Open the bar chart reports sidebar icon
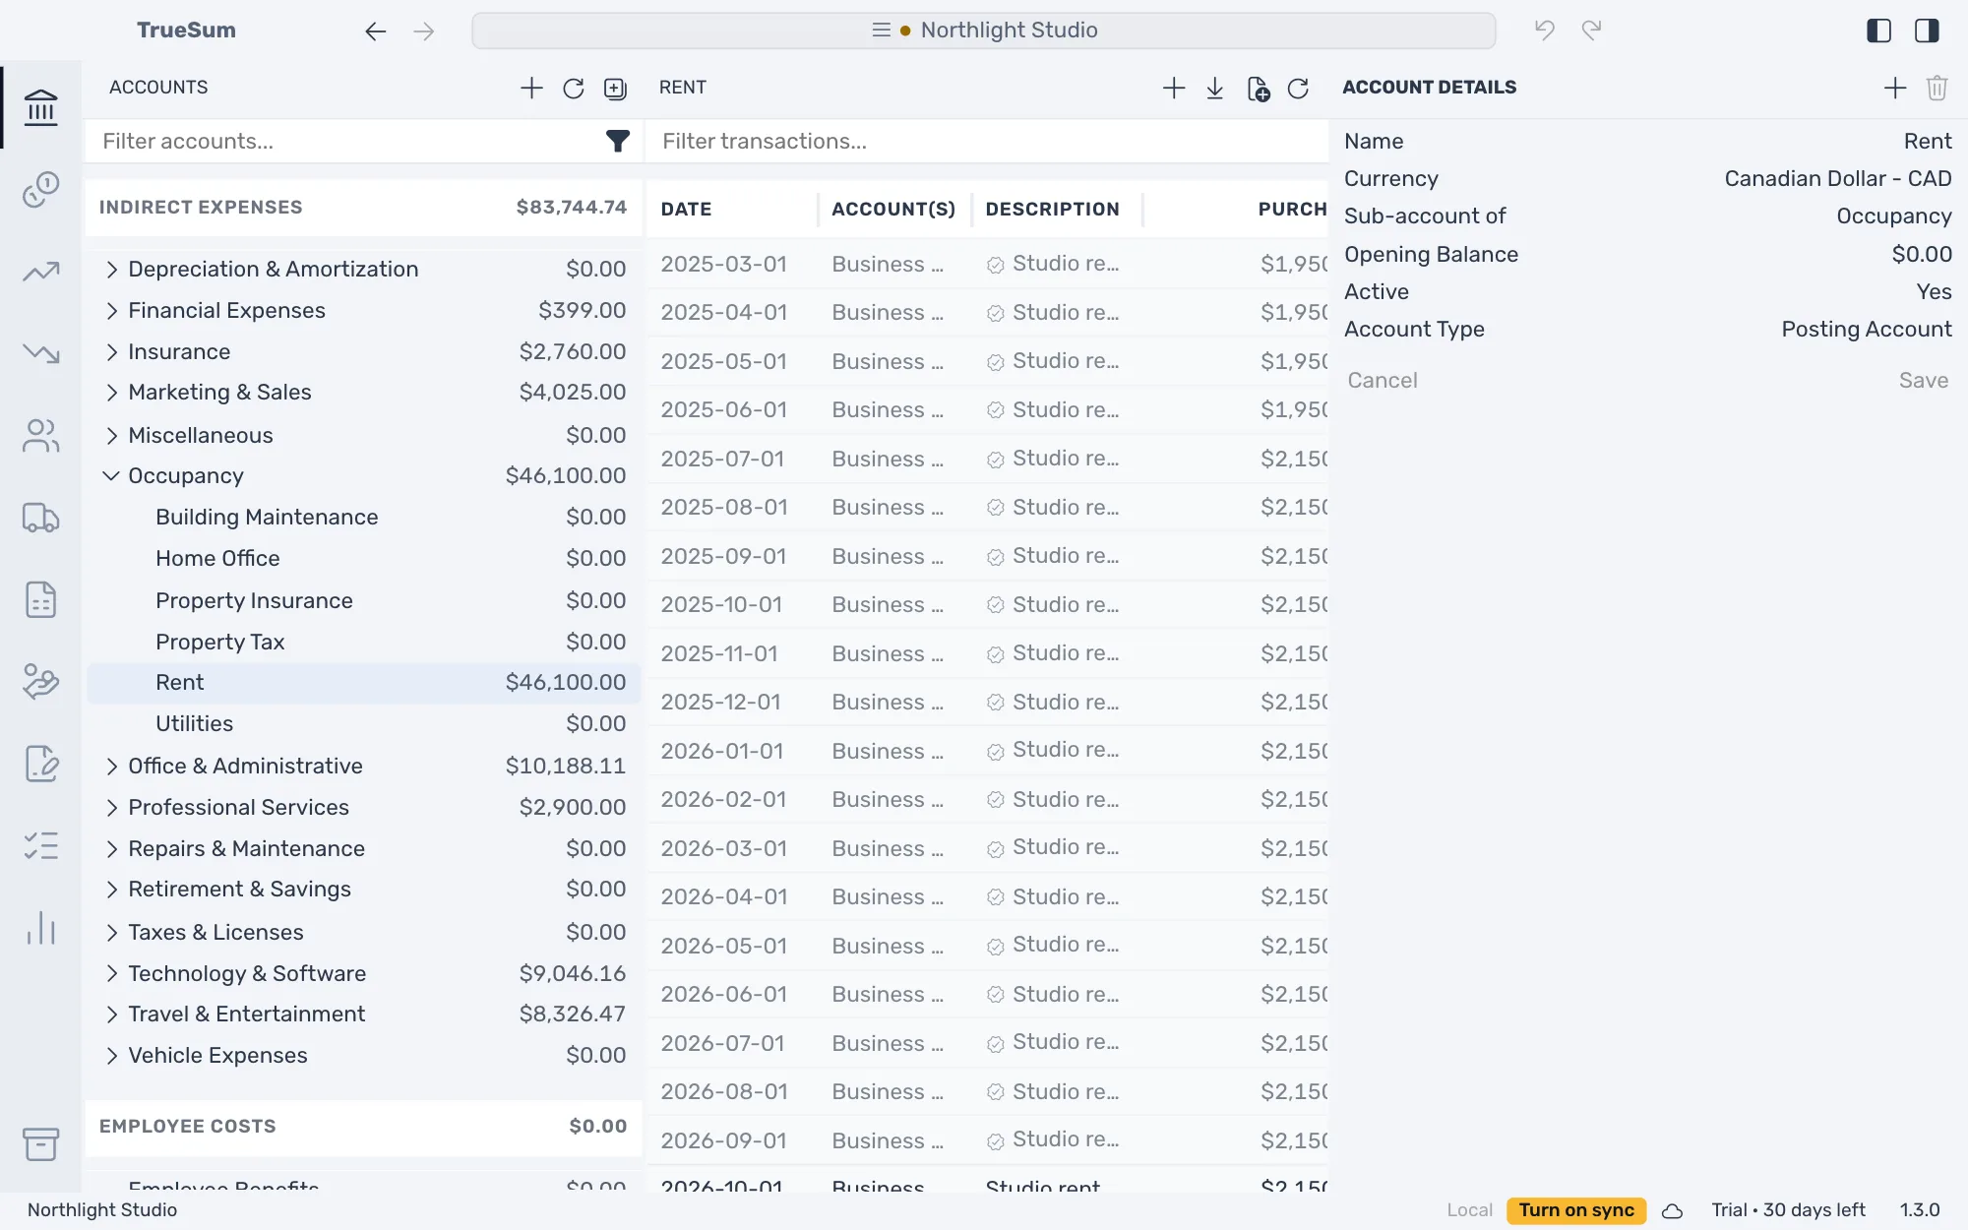 40,928
